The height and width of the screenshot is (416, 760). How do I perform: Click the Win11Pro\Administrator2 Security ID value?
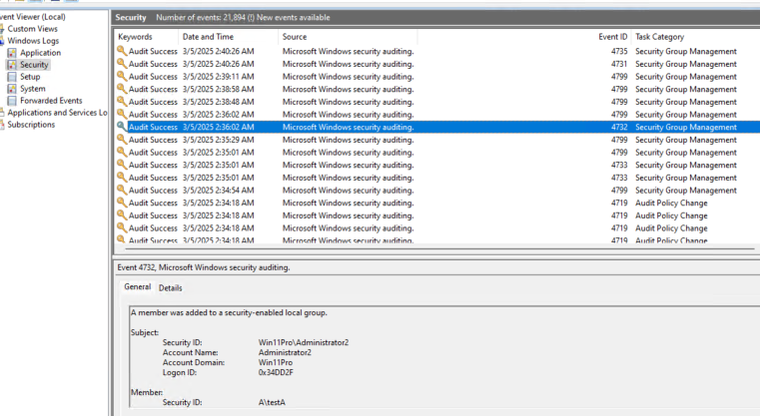click(304, 342)
